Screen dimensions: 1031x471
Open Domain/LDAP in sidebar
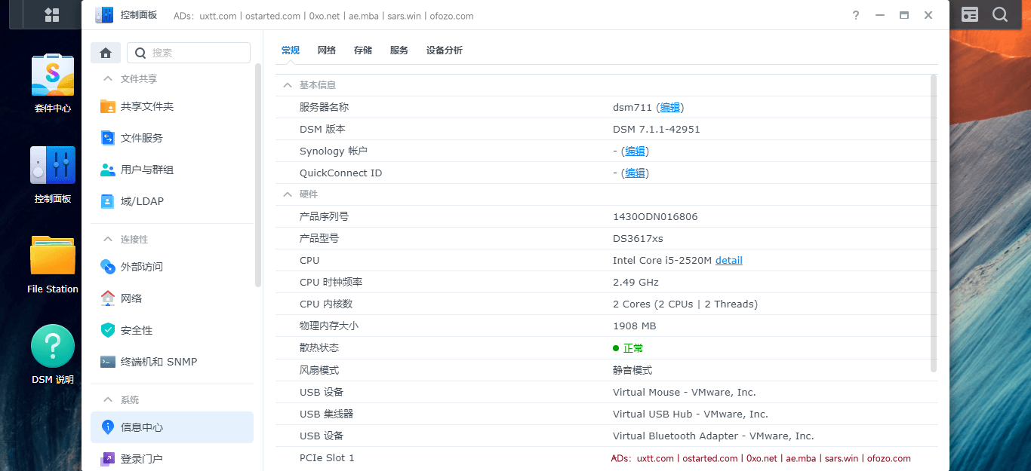pyautogui.click(x=172, y=201)
